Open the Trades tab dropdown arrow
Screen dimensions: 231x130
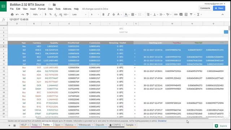click(51, 125)
